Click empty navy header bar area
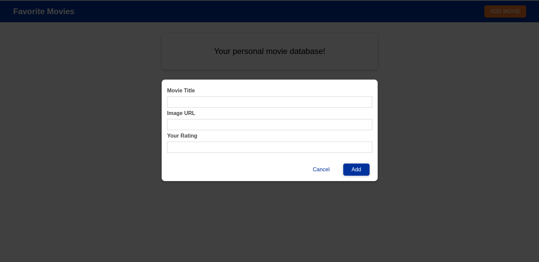The width and height of the screenshot is (539, 262). pyautogui.click(x=270, y=11)
